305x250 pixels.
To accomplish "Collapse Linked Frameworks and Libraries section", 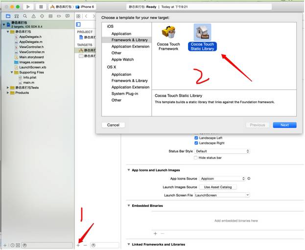I will pos(129,244).
